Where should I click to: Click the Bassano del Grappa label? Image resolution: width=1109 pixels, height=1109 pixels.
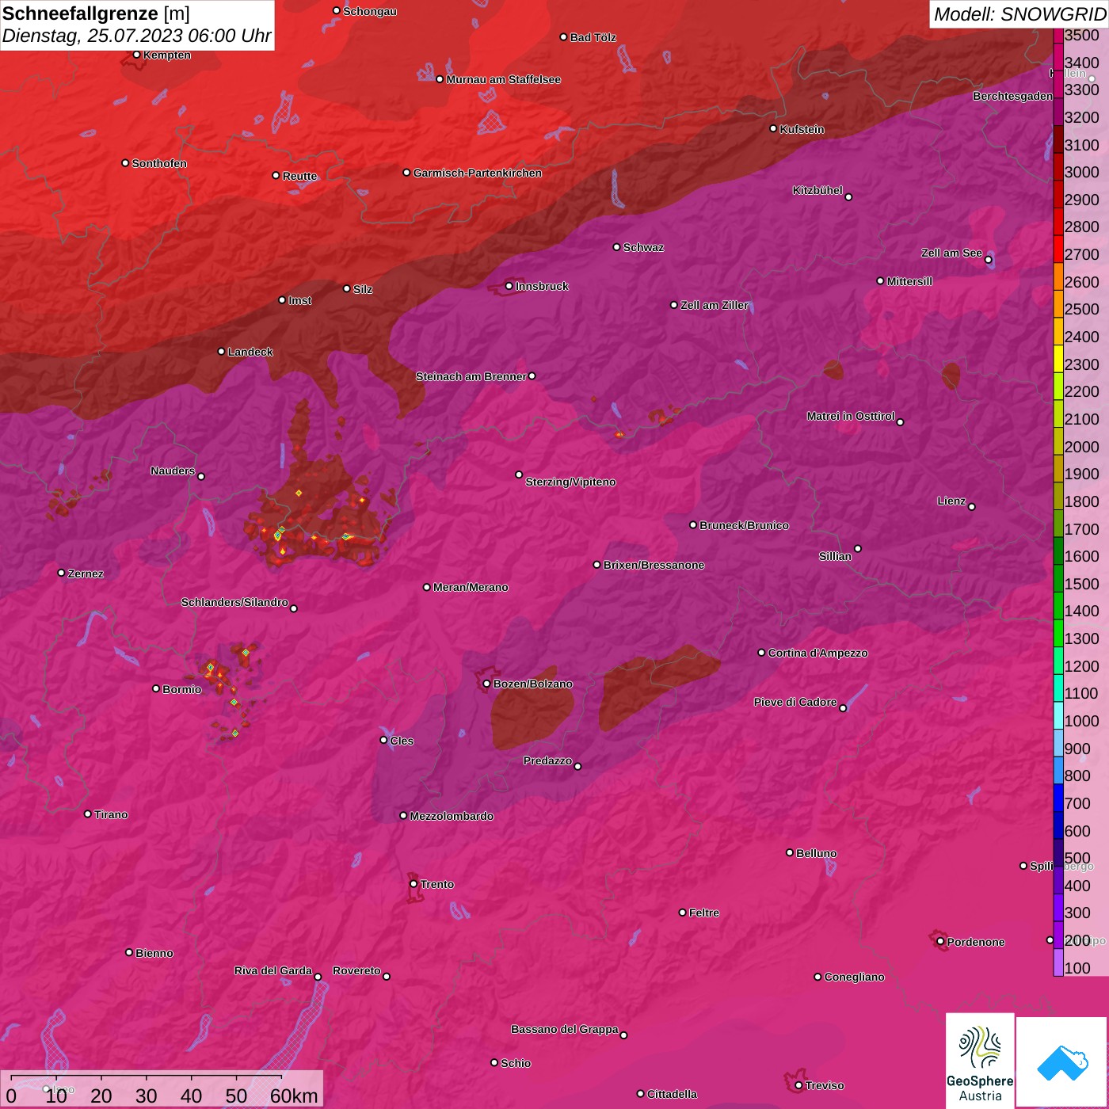(565, 1029)
